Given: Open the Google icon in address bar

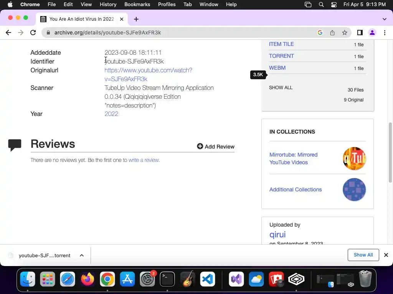Looking at the screenshot, I should pyautogui.click(x=320, y=33).
